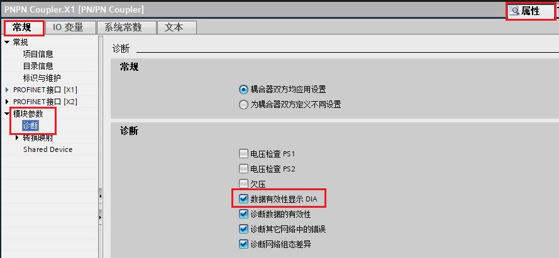This screenshot has width=559, height=258.
Task: Uncheck 诊断其它网络中的错误
Action: [x=243, y=229]
